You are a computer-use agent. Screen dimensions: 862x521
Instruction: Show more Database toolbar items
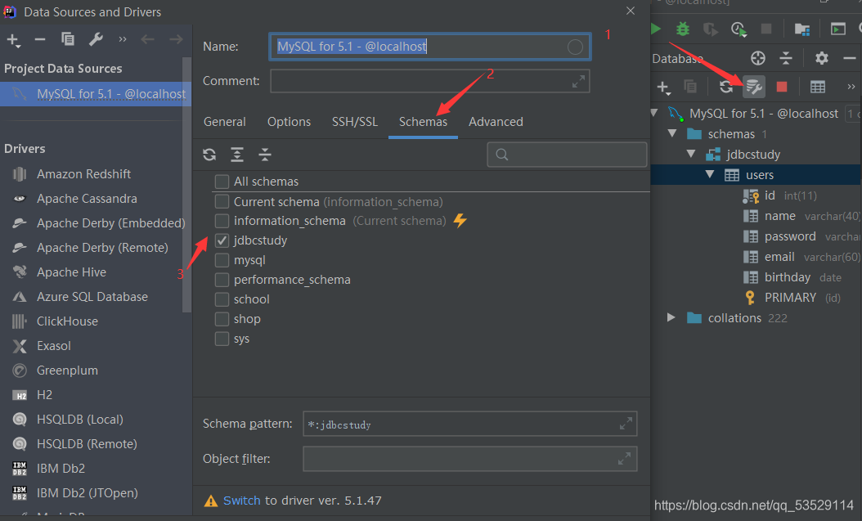[x=851, y=87]
